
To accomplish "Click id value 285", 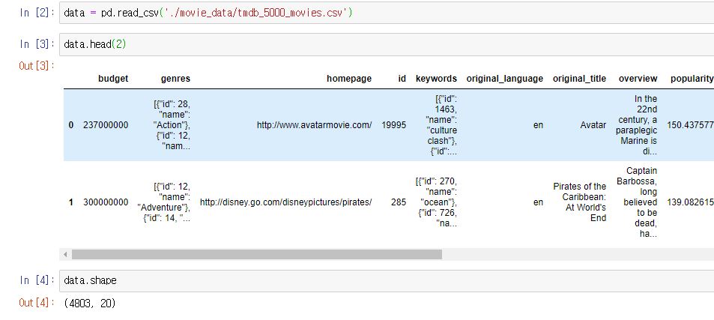I will click(x=399, y=202).
